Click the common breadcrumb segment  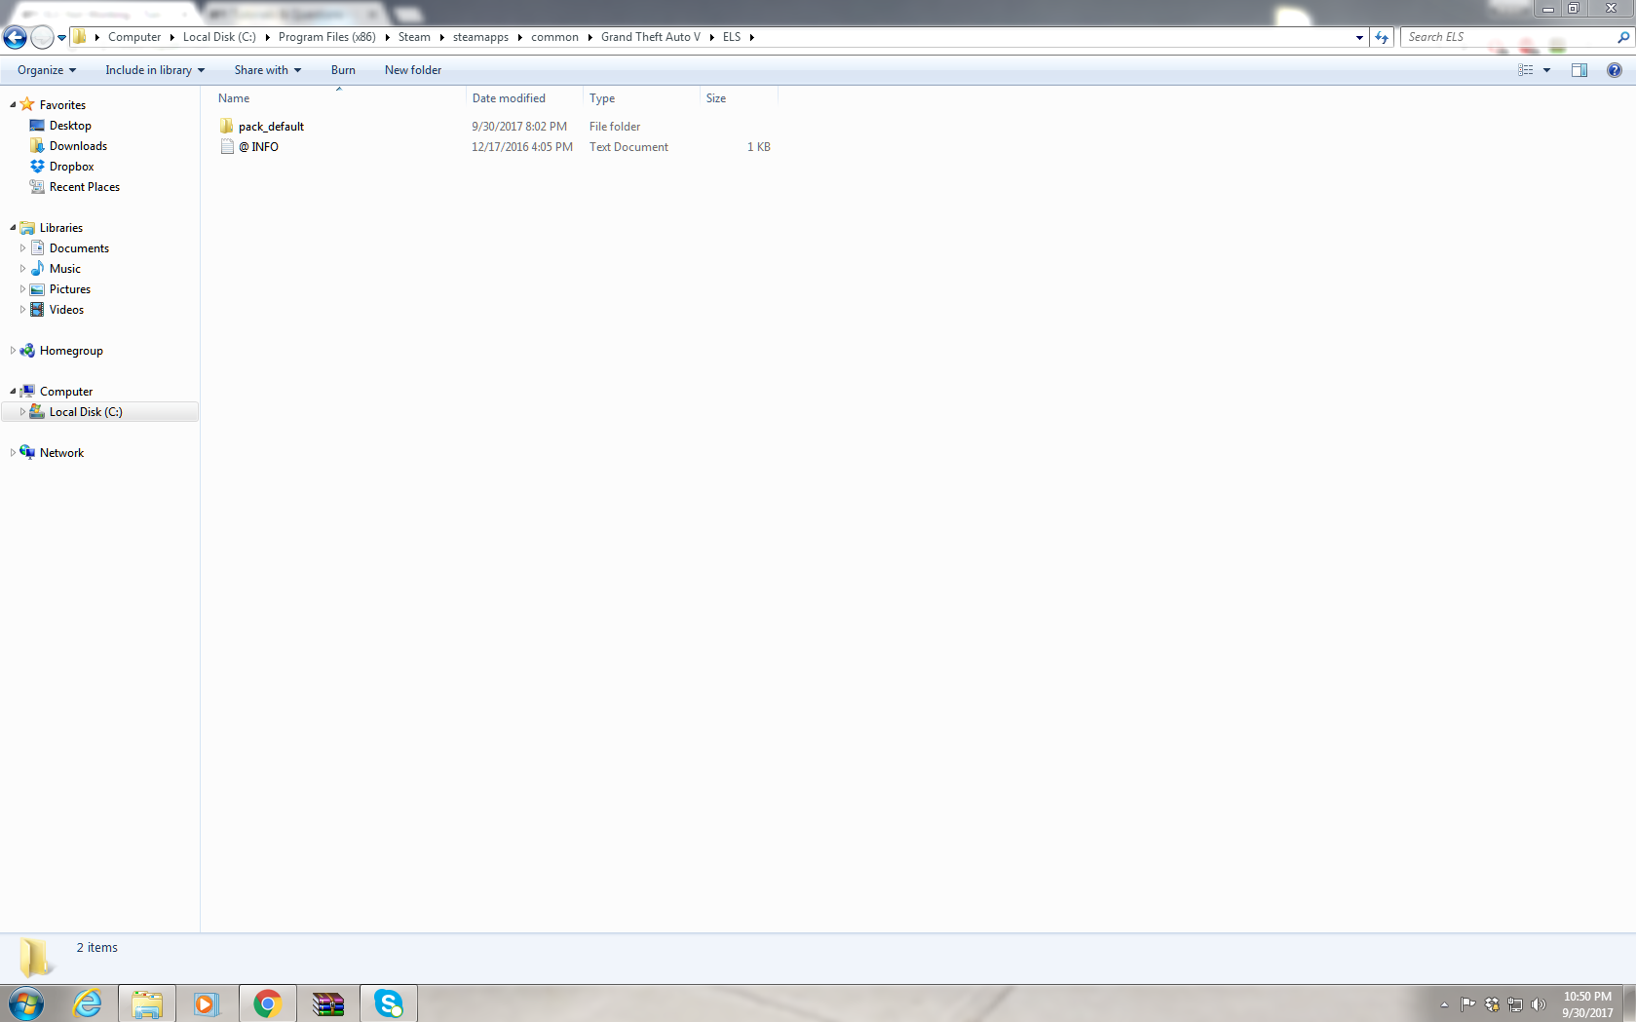[554, 37]
